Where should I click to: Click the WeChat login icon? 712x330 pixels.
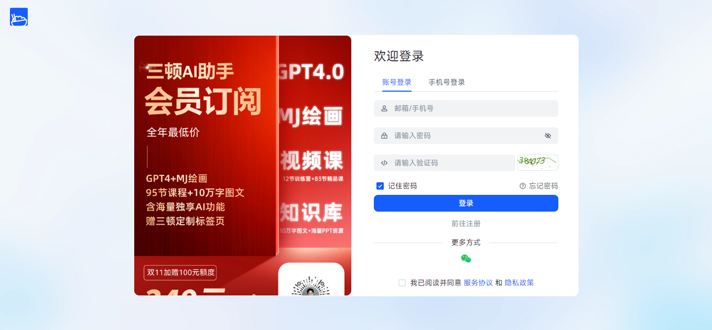(x=466, y=259)
